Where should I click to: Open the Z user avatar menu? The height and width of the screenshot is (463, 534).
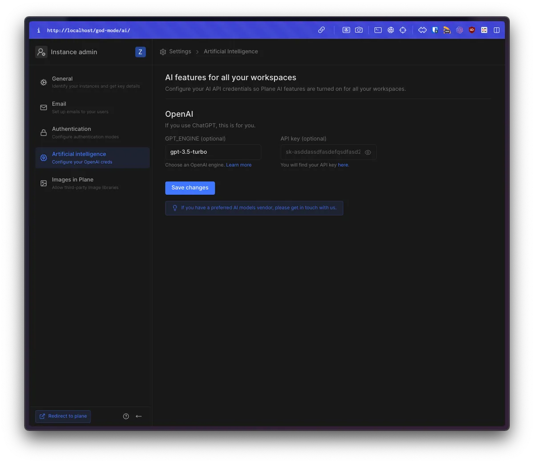140,52
